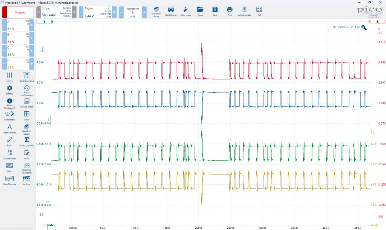386x230 pixels.
Task: Launch Guided tests
Action: [x=171, y=12]
